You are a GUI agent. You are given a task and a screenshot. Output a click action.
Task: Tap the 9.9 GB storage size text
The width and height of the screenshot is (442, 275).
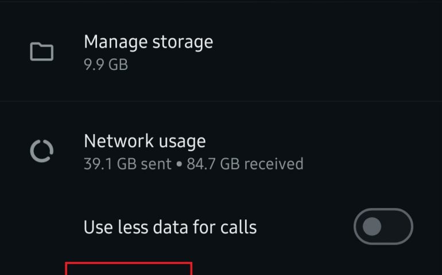pos(106,65)
